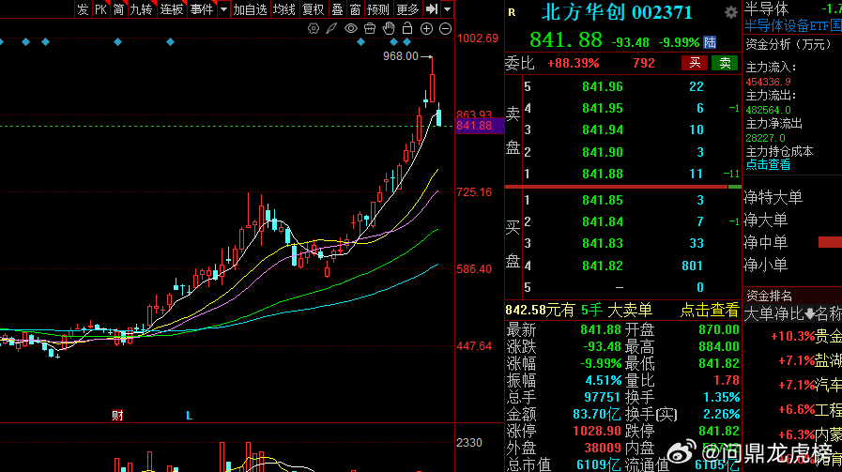
Task: Click the 北方华创 002371 stock title
Action: click(x=617, y=12)
